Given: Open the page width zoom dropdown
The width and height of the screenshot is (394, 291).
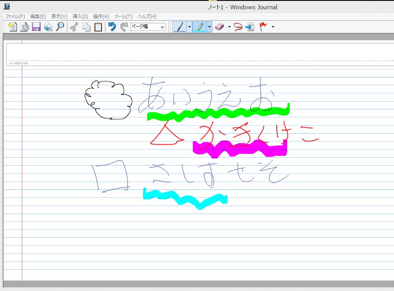Looking at the screenshot, I should pyautogui.click(x=148, y=27).
